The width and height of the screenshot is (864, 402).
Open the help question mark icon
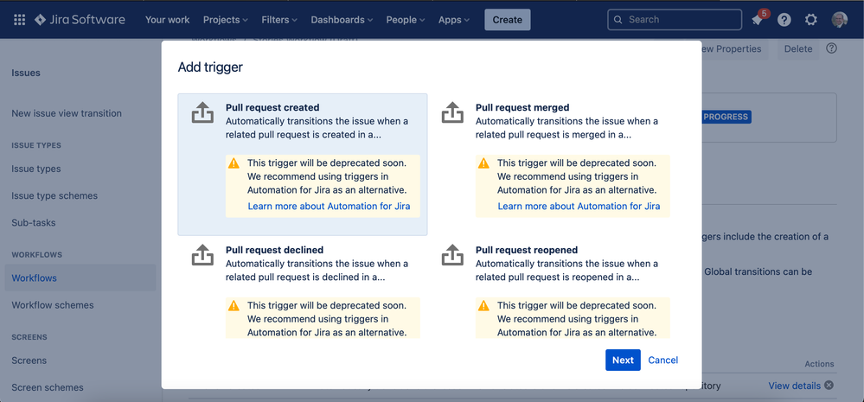pyautogui.click(x=784, y=20)
